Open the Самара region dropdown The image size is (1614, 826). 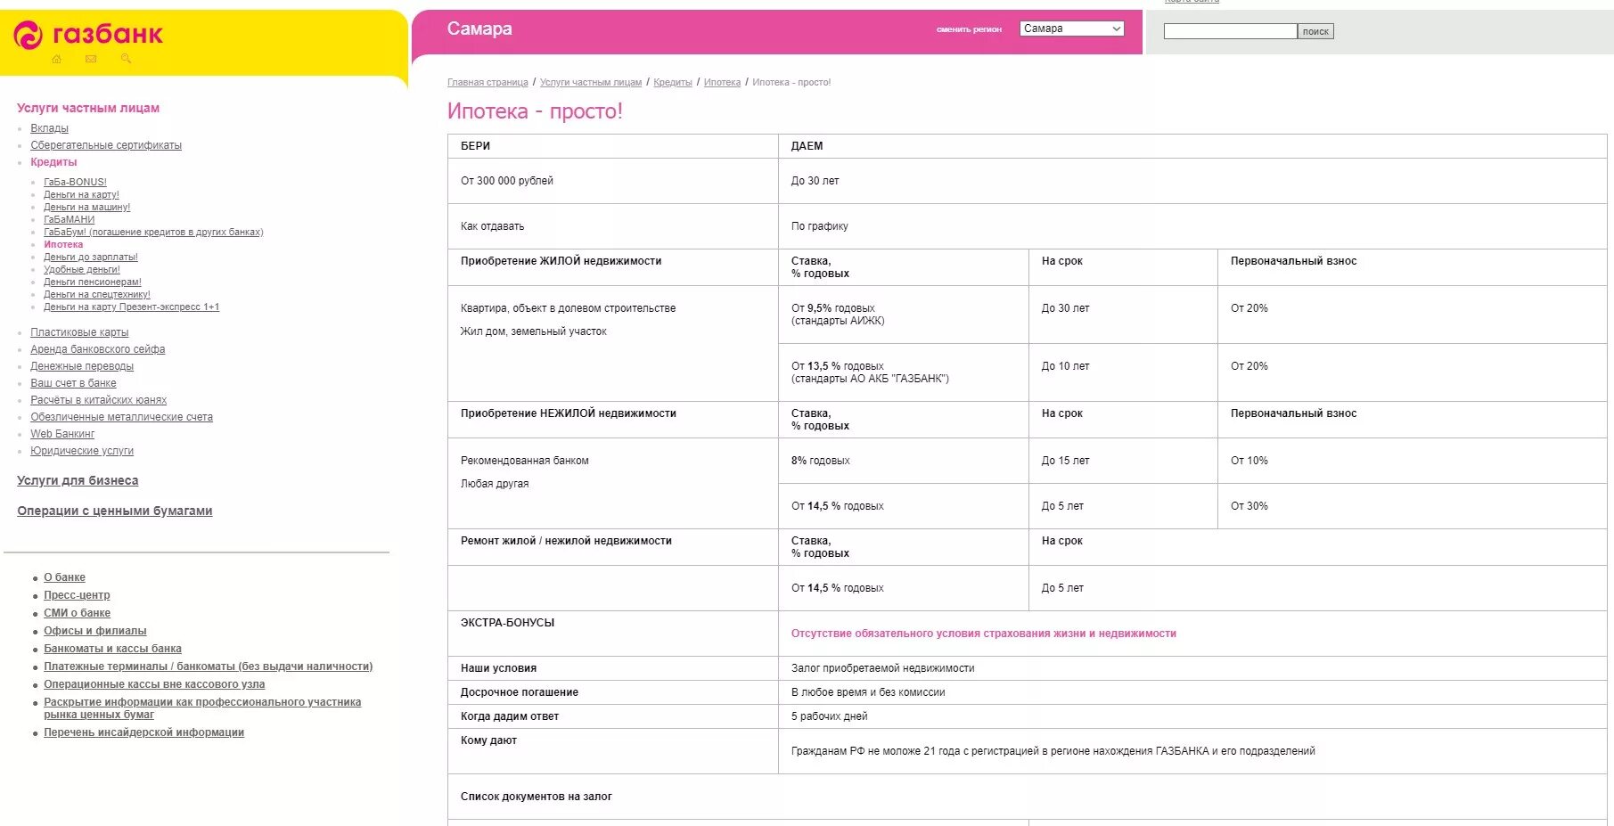[x=1071, y=29]
